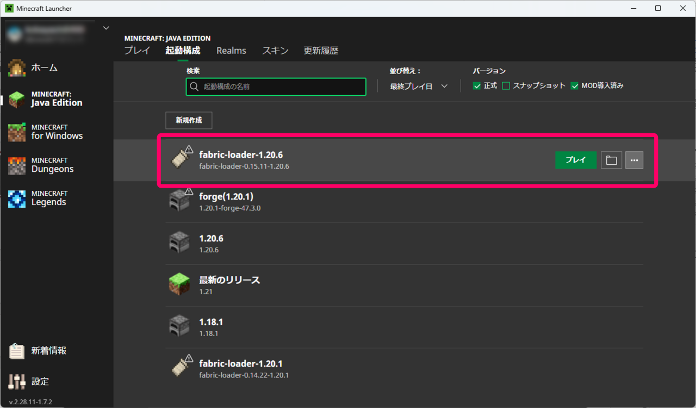The width and height of the screenshot is (696, 408).
Task: Click version text 1.21
Action: [206, 292]
